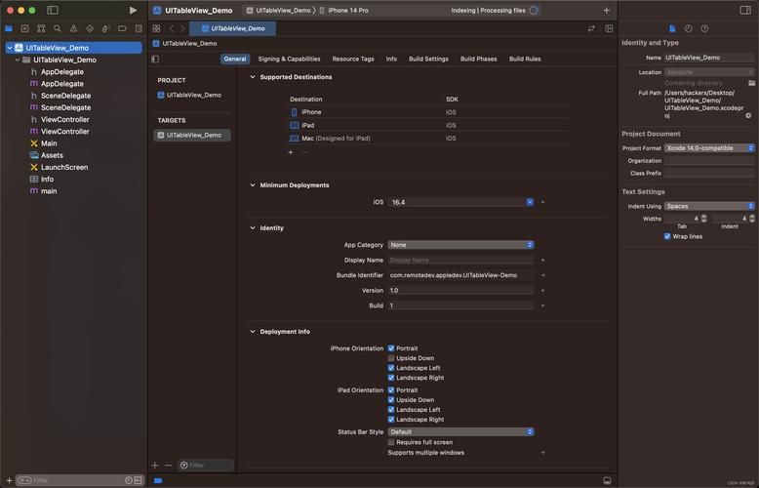Open the Project navigator folder icon
The width and height of the screenshot is (759, 488).
click(x=9, y=28)
